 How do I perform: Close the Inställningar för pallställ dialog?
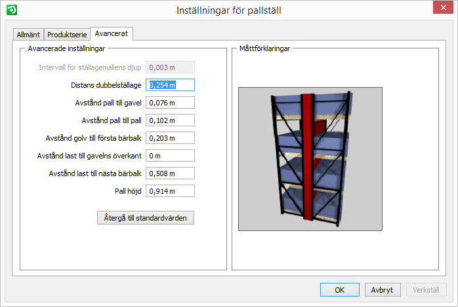coord(443,7)
